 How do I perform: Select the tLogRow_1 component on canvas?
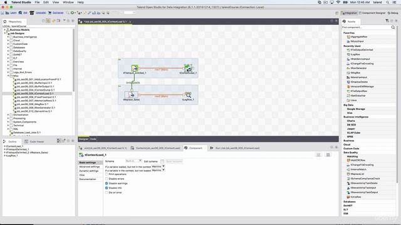click(x=188, y=95)
